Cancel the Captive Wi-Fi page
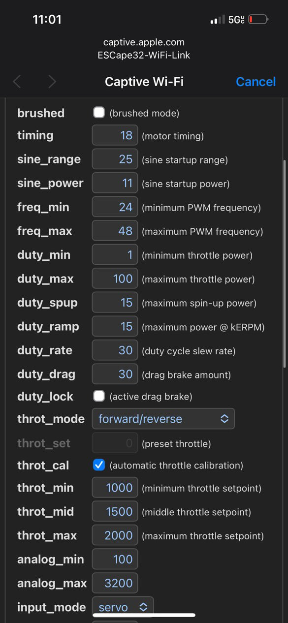 pos(256,82)
